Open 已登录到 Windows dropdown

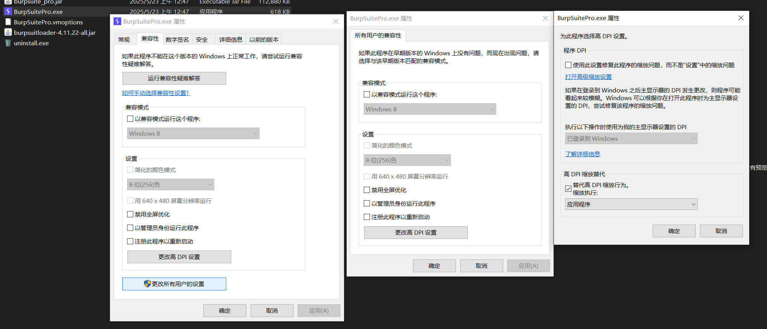click(631, 138)
